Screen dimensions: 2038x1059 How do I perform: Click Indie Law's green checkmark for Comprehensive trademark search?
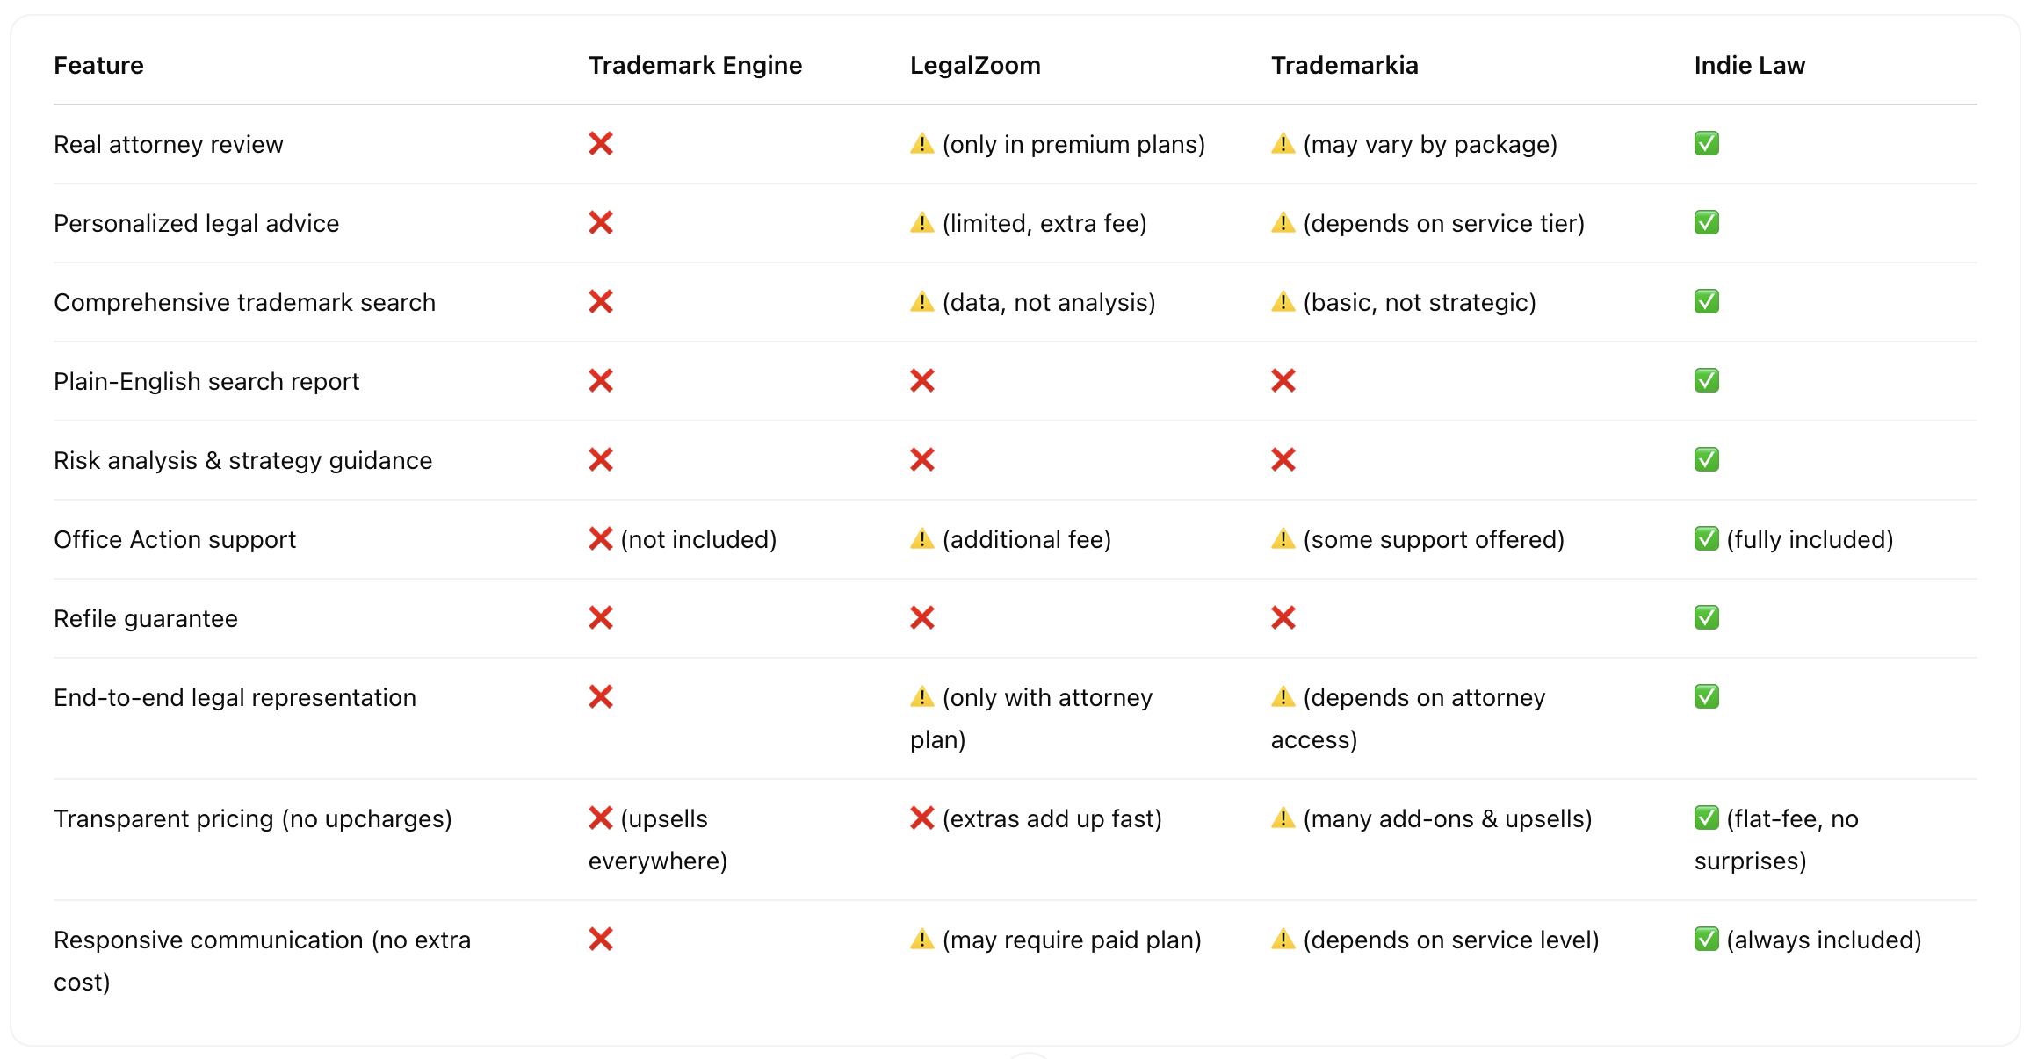click(x=1706, y=301)
